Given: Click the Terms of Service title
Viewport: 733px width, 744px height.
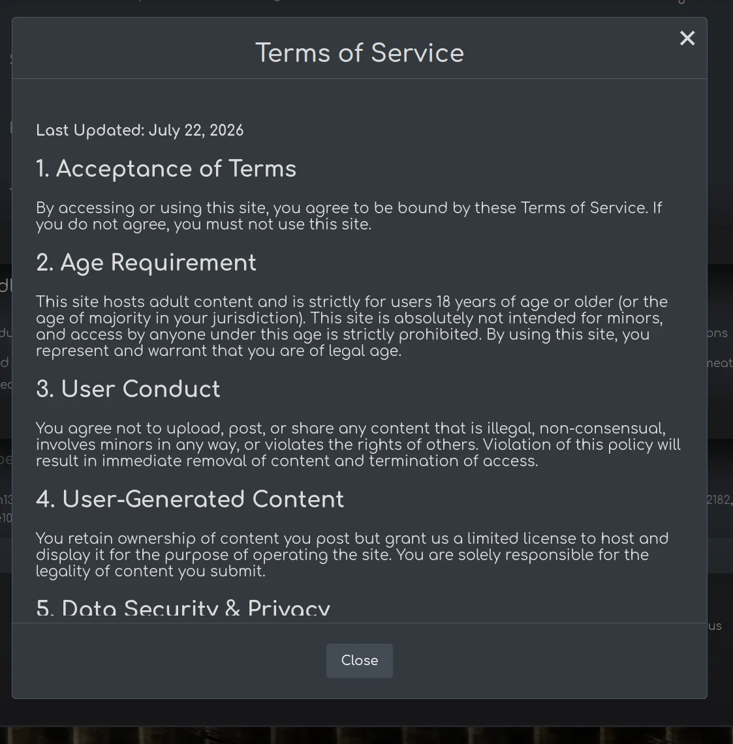Looking at the screenshot, I should (360, 53).
